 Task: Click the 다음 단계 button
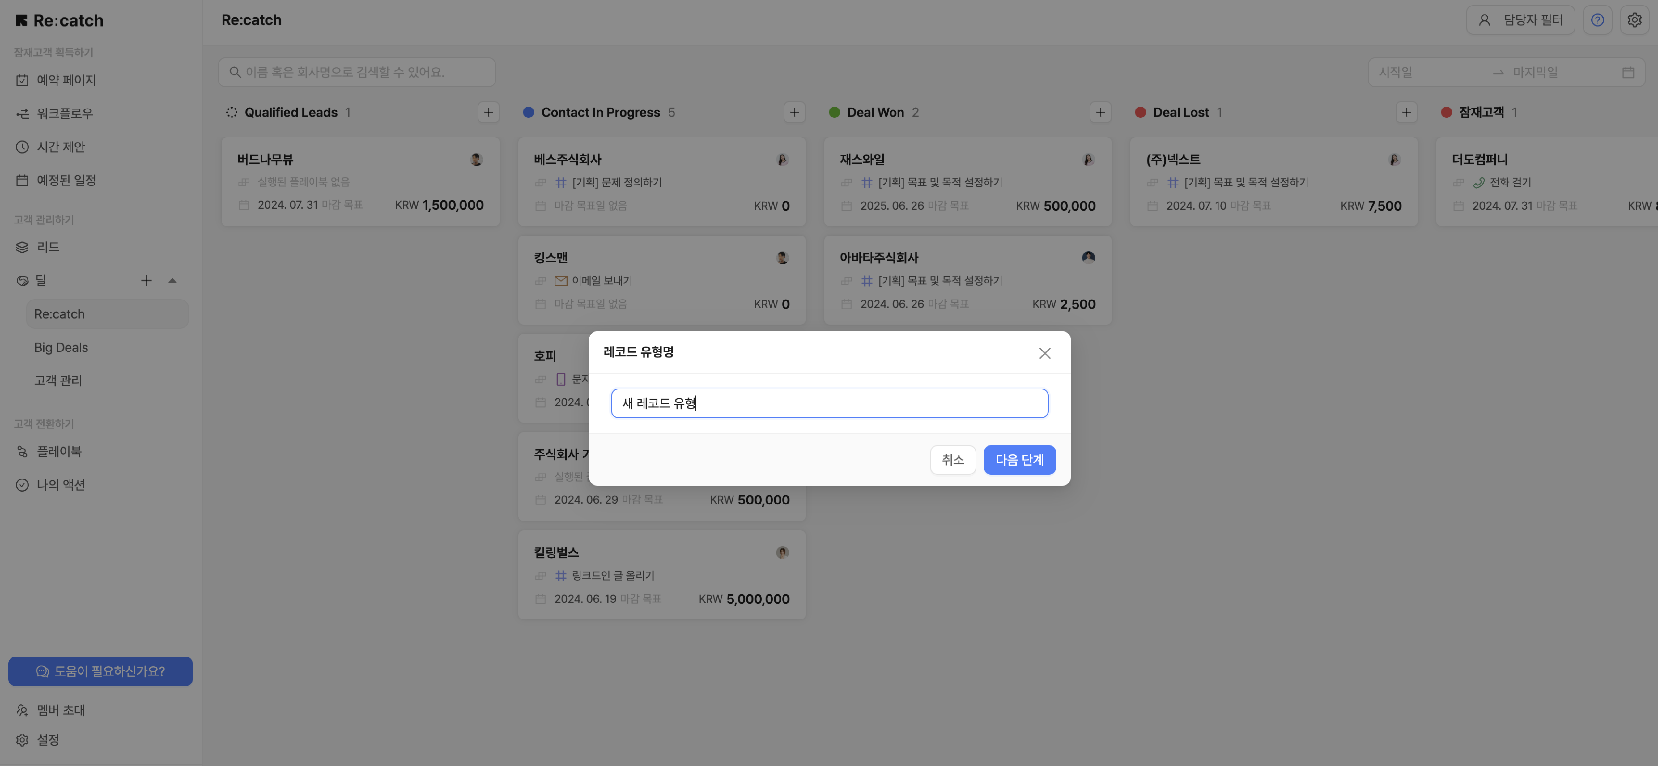point(1019,460)
